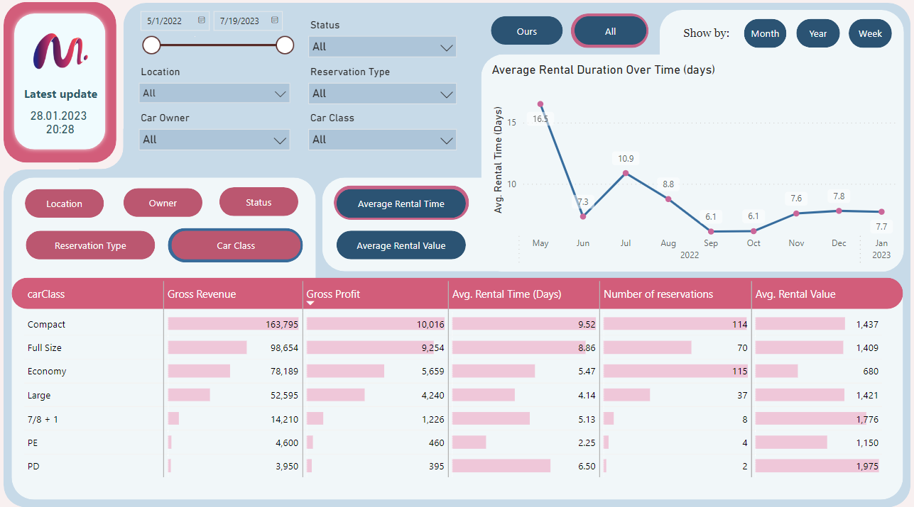Viewport: 914px width, 507px height.
Task: Toggle the All reservations filter
Action: coord(609,30)
